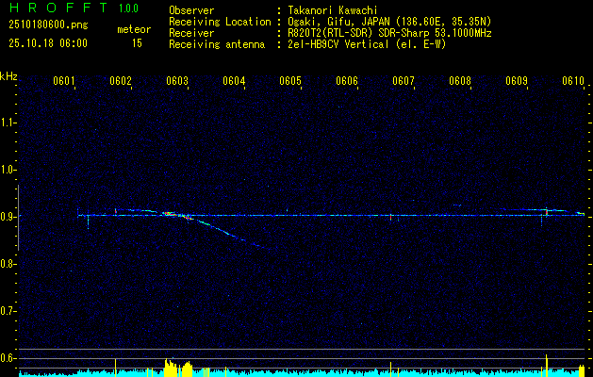593x377 pixels.
Task: Click observer name Takanori Kawachi
Action: point(332,10)
